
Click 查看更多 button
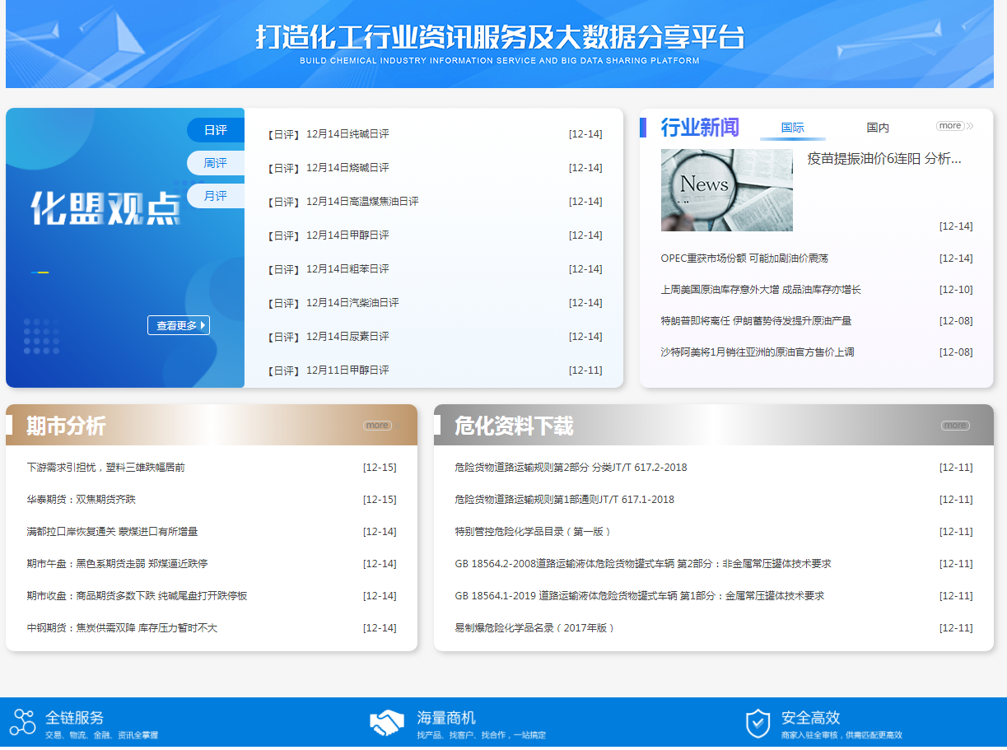click(x=179, y=325)
